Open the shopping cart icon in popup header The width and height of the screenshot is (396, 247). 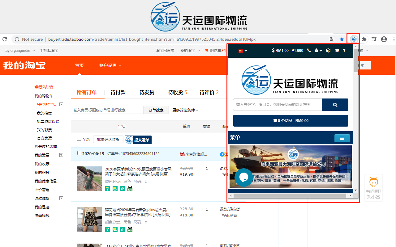click(337, 51)
